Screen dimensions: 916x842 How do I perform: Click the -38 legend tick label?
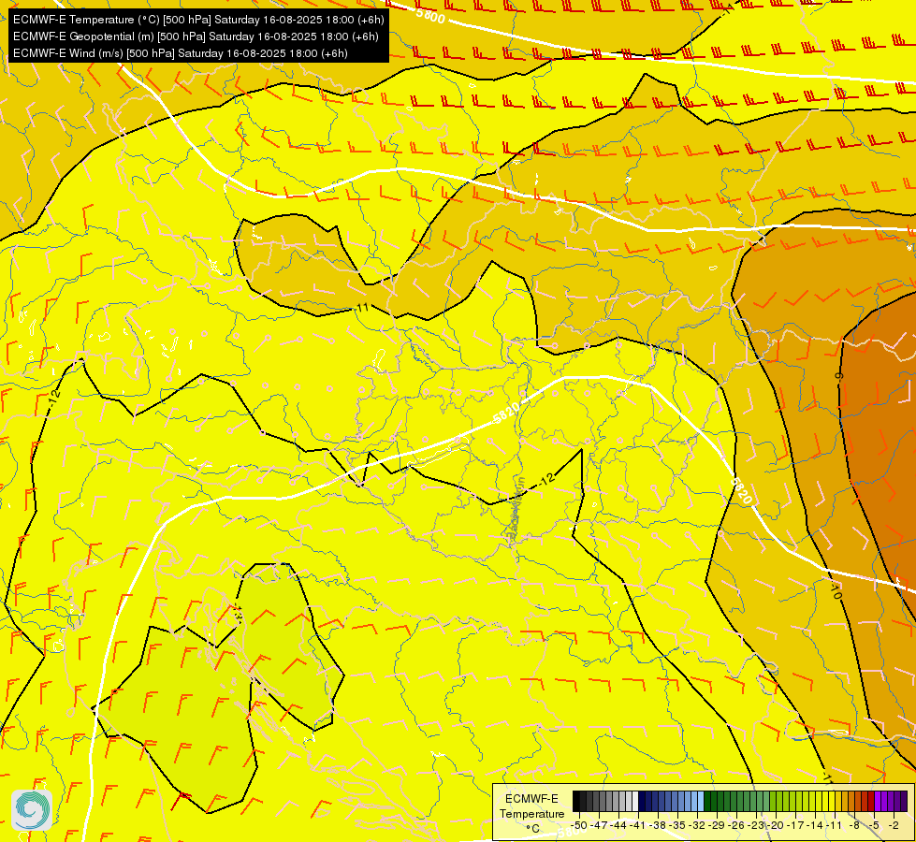(x=658, y=826)
